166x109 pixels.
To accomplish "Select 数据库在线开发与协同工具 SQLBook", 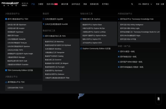I will point(58,45).
